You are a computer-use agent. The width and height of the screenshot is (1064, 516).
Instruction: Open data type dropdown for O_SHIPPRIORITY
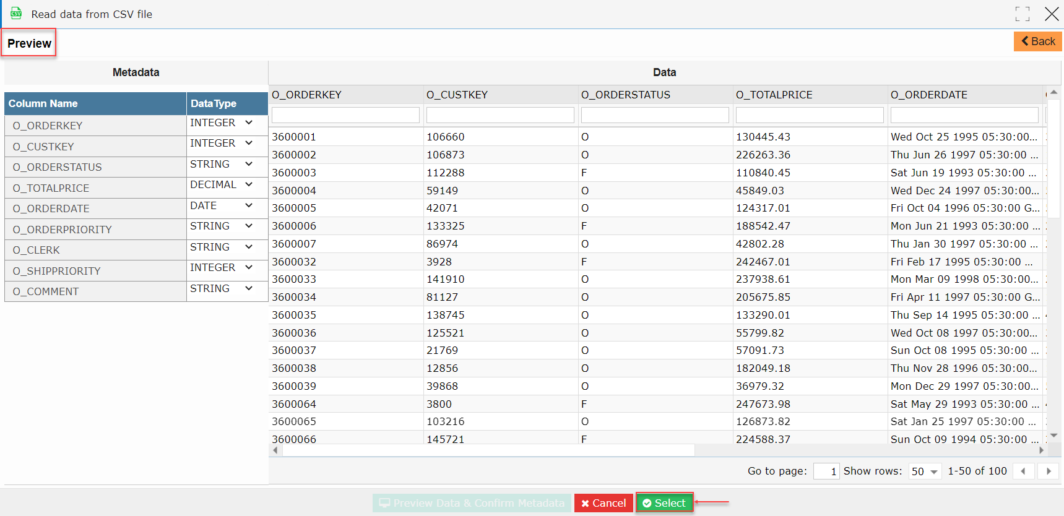[222, 267]
